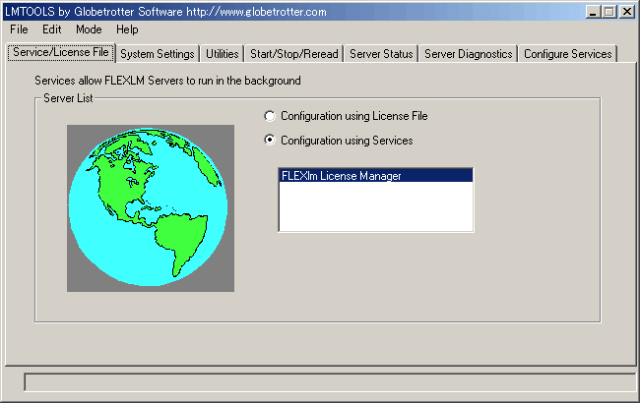640x403 pixels.
Task: Minimize the LMTOOLS window
Action: (x=593, y=12)
